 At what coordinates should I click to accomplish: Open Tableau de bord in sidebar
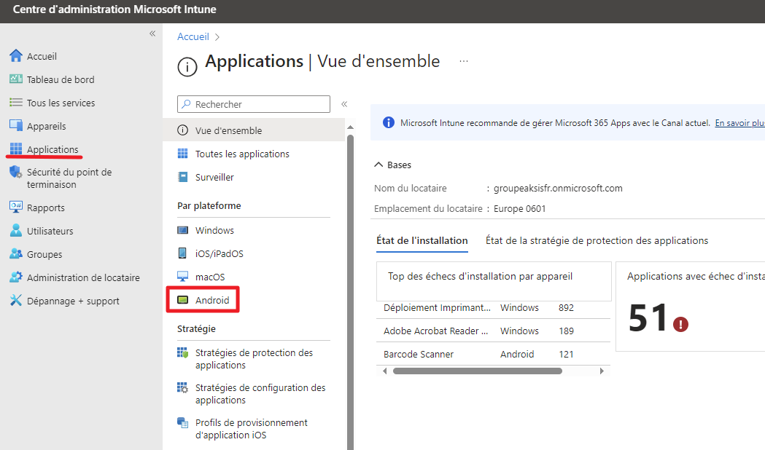[x=61, y=79]
